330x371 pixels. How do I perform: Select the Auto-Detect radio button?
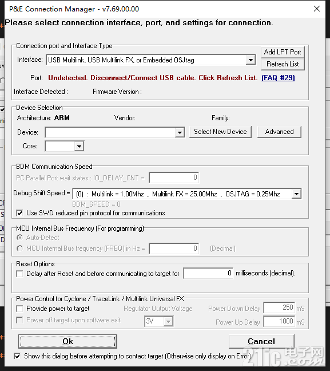click(19, 238)
